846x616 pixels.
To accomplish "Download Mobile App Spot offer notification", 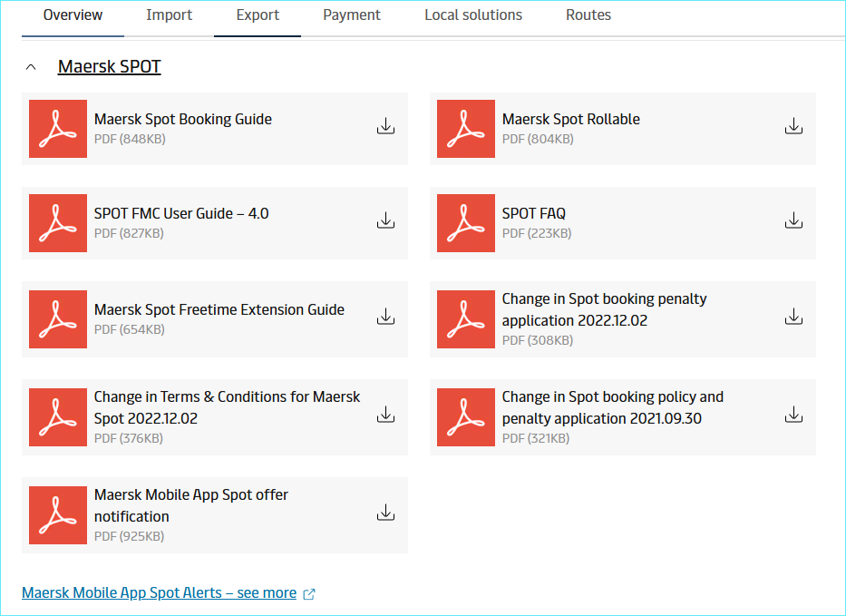I will click(x=385, y=513).
